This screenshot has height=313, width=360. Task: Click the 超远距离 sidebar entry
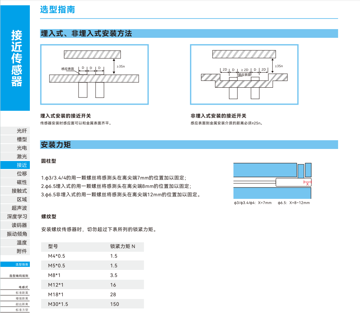point(22,304)
